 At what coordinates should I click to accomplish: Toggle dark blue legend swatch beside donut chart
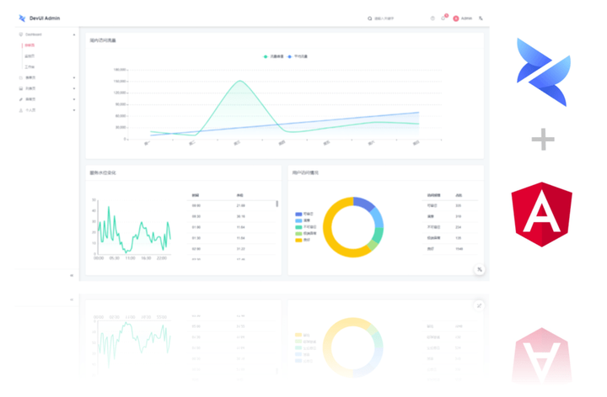(298, 214)
